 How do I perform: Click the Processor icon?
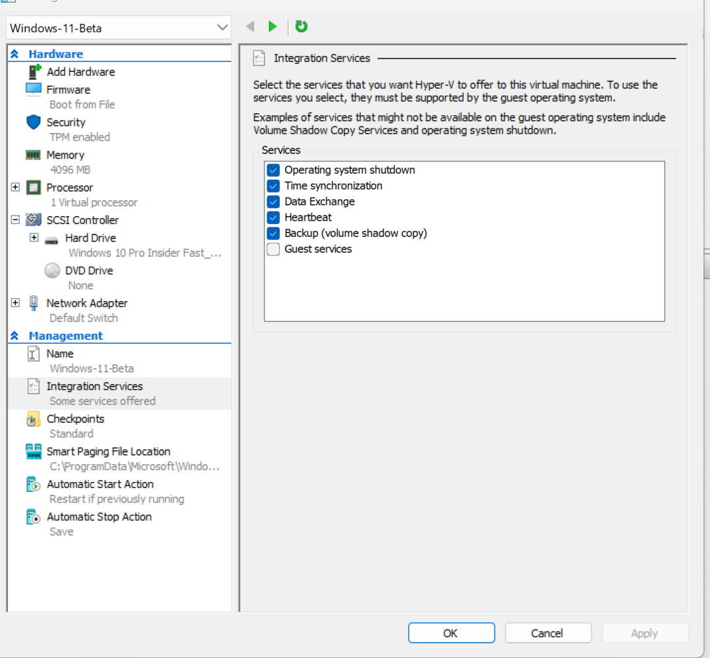34,188
